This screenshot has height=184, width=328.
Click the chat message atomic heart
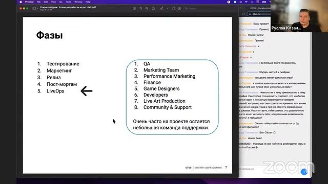coord(255,138)
